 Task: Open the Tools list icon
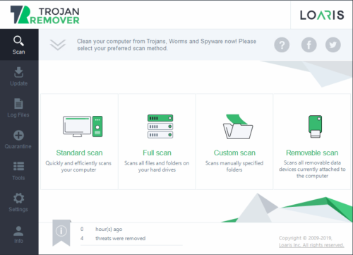pos(18,166)
